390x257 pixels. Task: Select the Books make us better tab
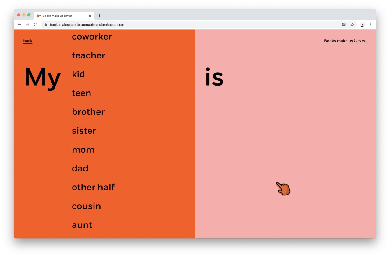click(64, 16)
